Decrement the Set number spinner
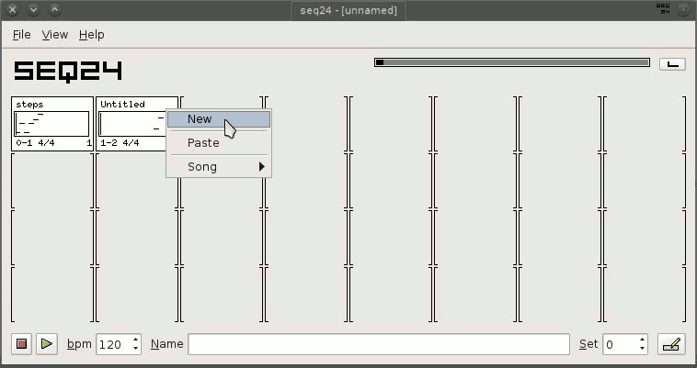The width and height of the screenshot is (697, 368). (x=641, y=350)
